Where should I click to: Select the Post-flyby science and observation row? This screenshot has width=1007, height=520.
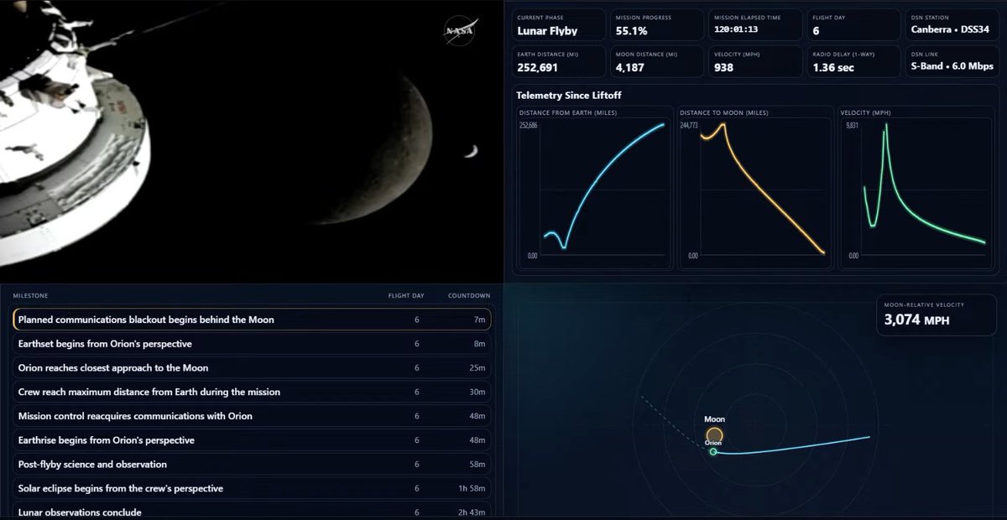252,465
